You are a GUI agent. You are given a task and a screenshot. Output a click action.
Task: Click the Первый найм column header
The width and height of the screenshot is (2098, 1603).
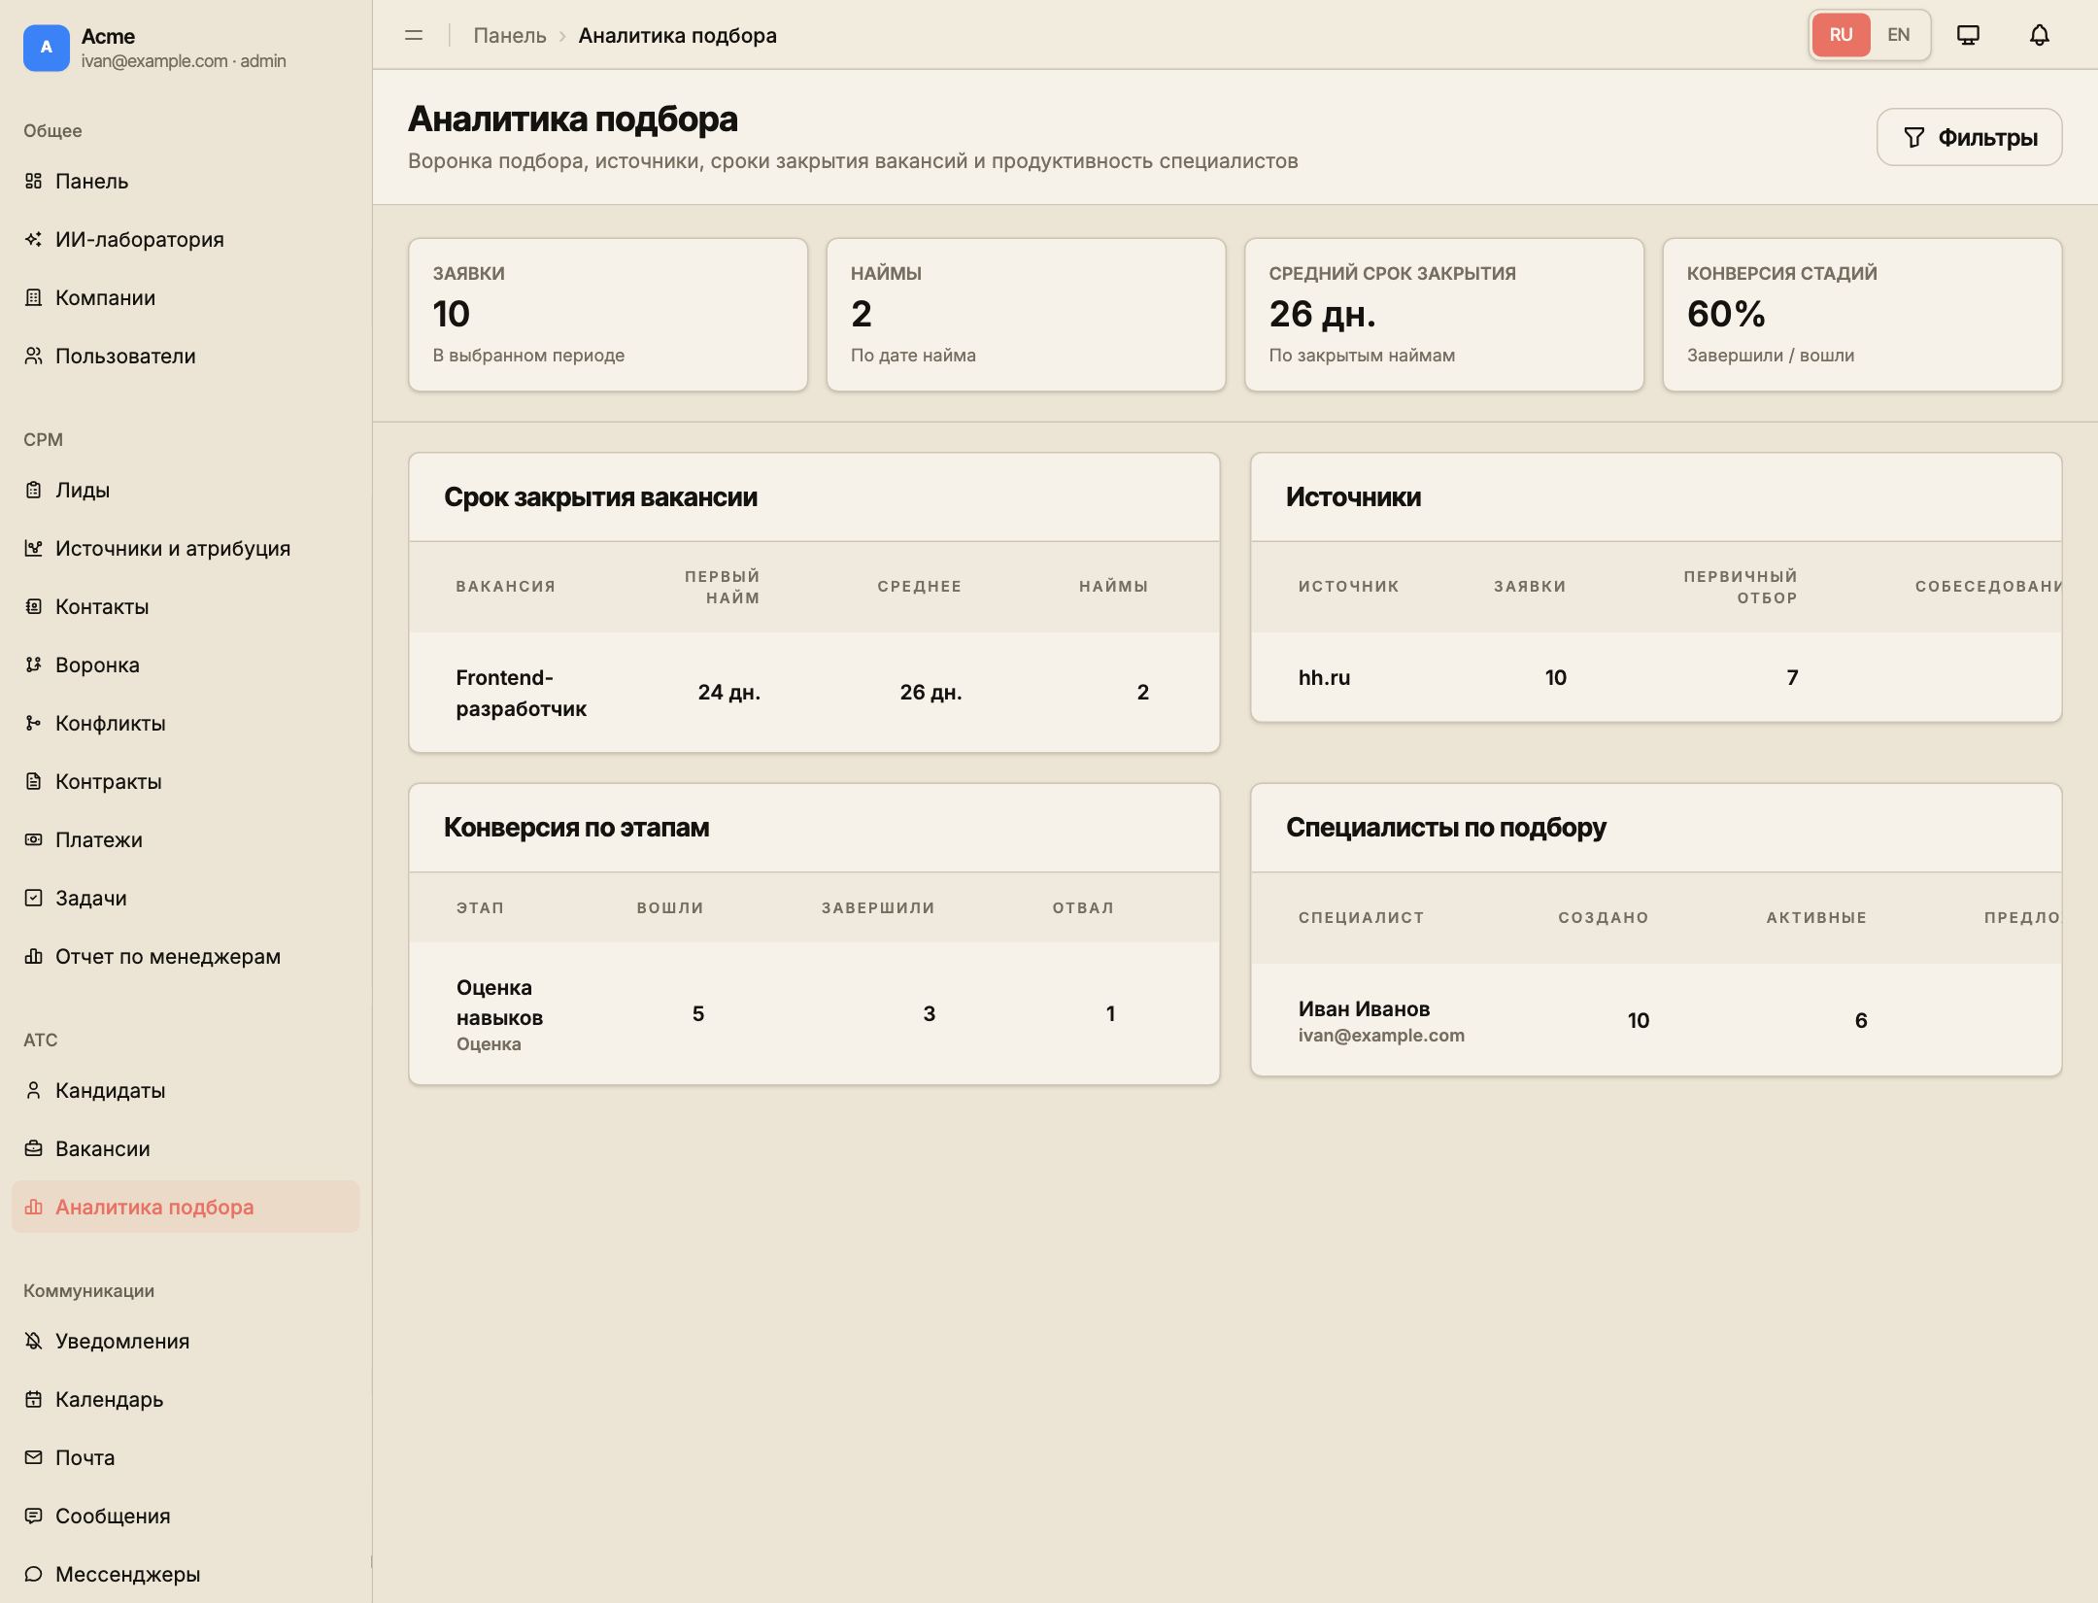click(722, 587)
